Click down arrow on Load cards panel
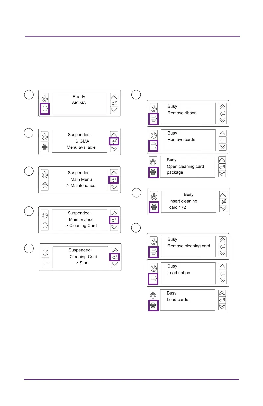The image size is (263, 406). (x=222, y=307)
